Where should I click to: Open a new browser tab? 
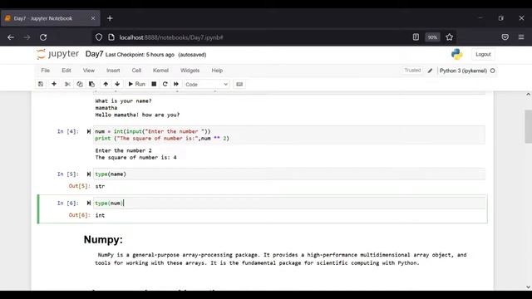tap(110, 18)
